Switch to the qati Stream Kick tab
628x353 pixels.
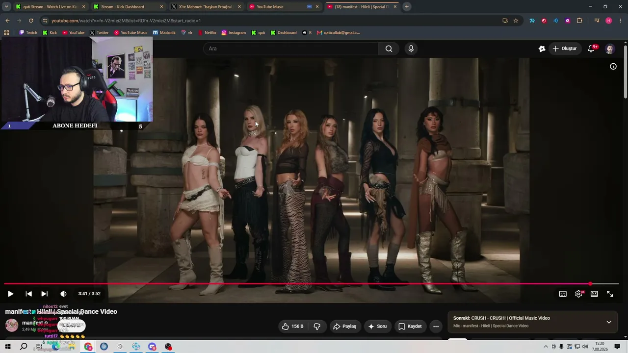[51, 7]
